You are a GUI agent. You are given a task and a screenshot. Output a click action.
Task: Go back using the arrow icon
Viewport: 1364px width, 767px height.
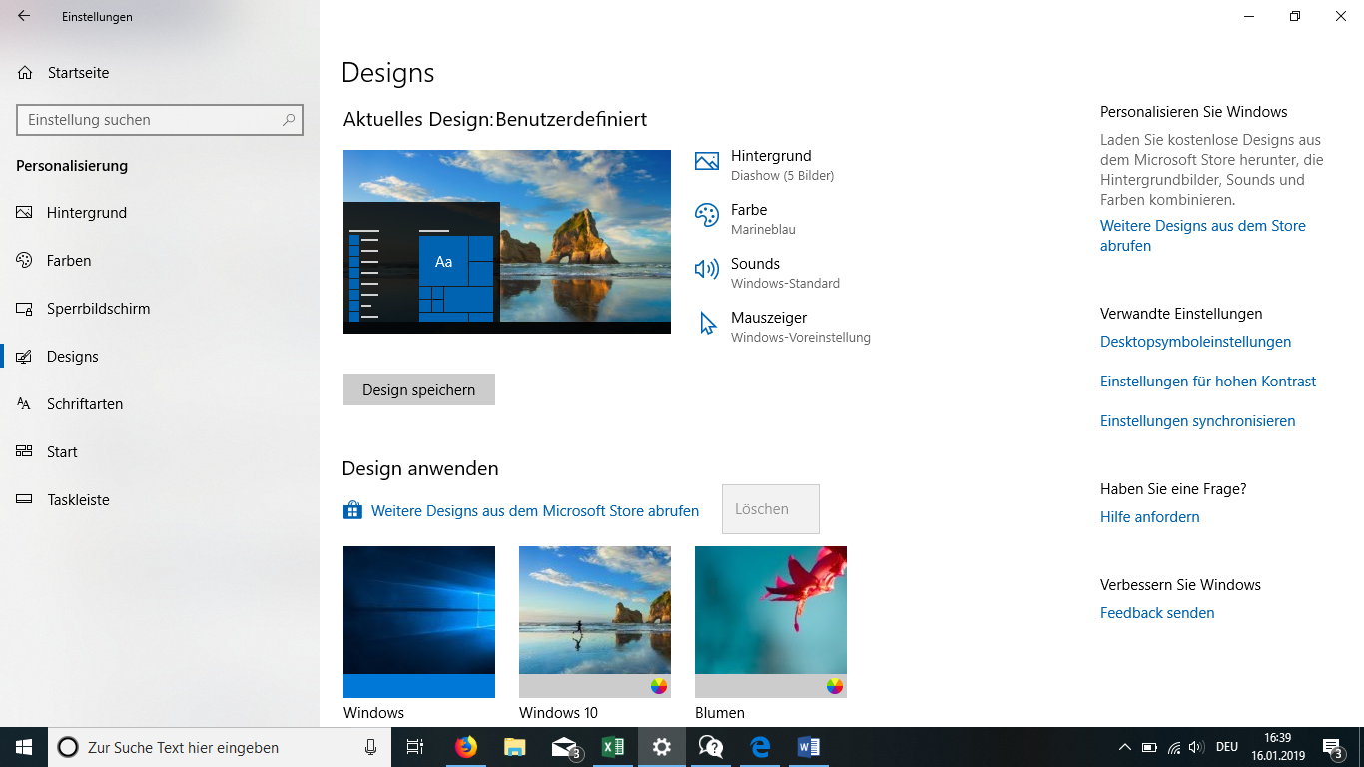tap(24, 16)
